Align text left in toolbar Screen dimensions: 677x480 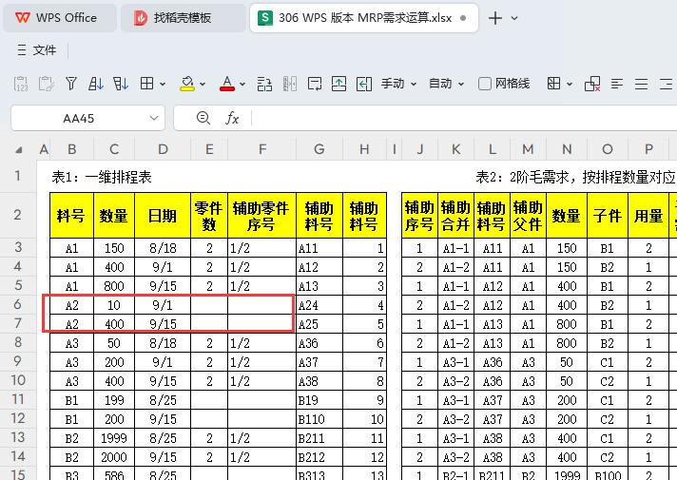tap(617, 84)
